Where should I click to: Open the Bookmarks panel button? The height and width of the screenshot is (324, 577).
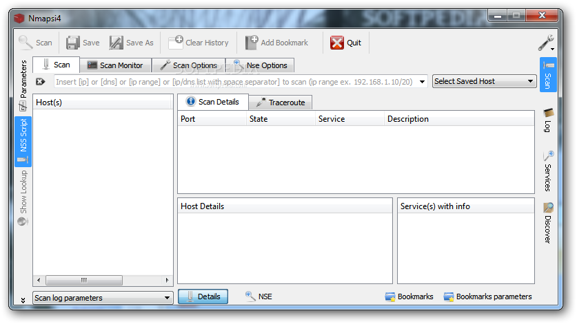(409, 296)
